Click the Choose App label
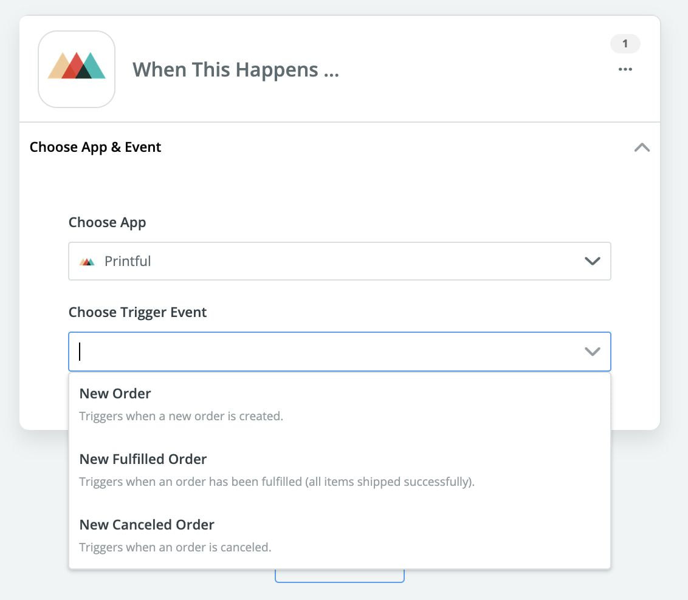This screenshot has width=688, height=600. click(107, 223)
